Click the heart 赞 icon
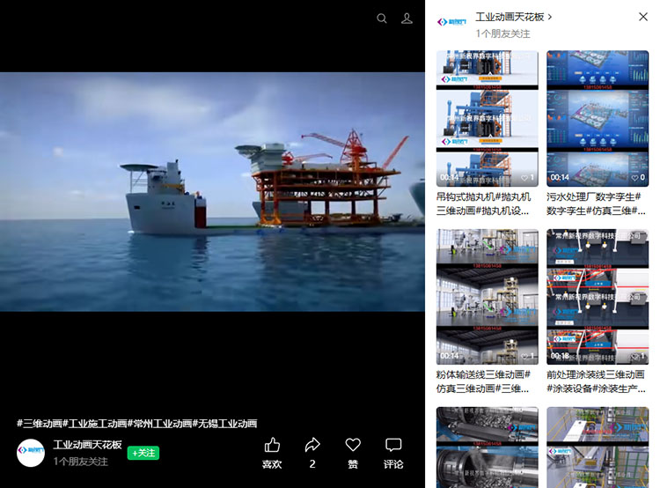Viewport: 660px width, 488px height. (x=353, y=445)
